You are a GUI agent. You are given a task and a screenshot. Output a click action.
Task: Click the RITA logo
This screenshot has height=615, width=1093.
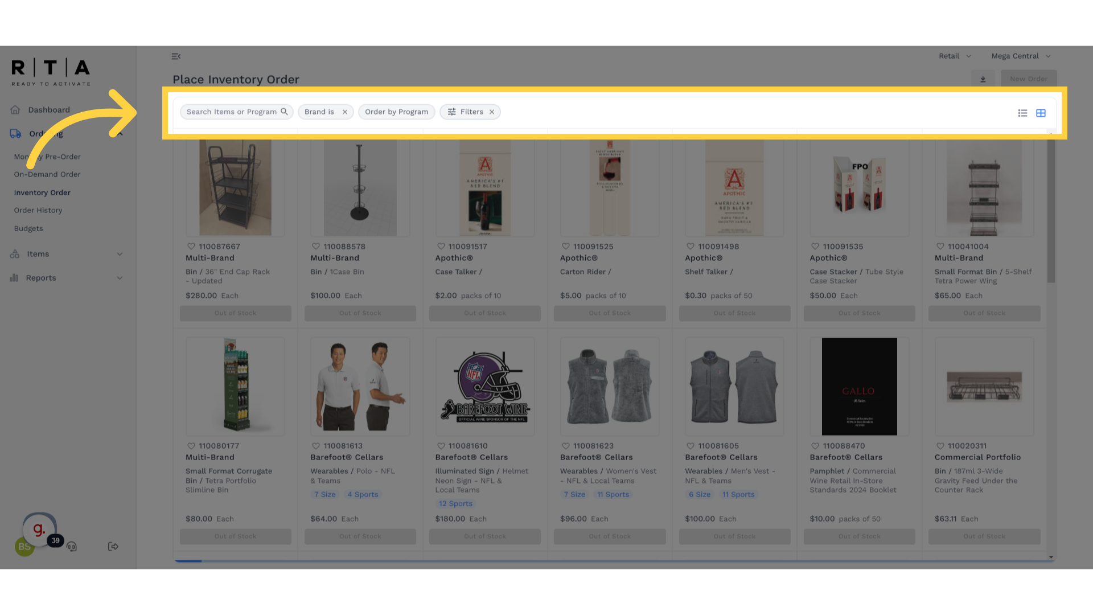click(x=51, y=72)
